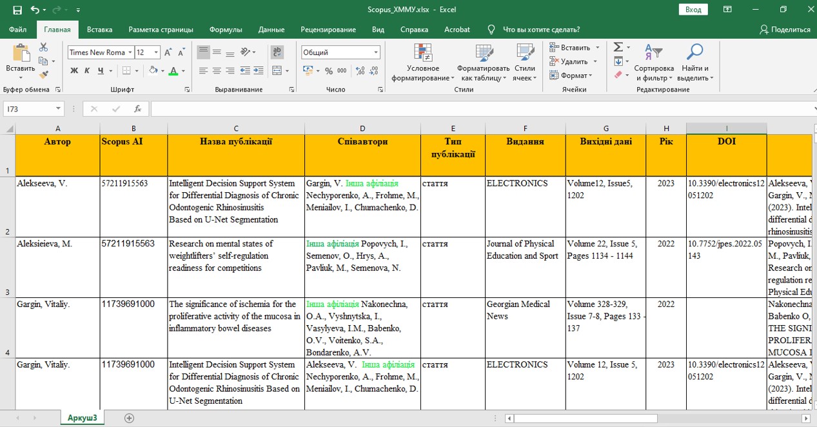Click the Percent style icon
The image size is (817, 427).
[329, 71]
